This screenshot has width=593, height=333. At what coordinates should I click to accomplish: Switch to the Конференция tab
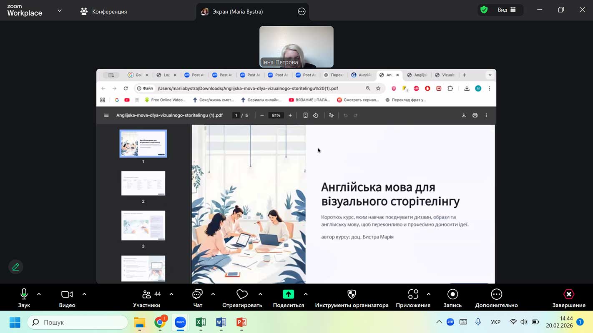click(x=104, y=12)
